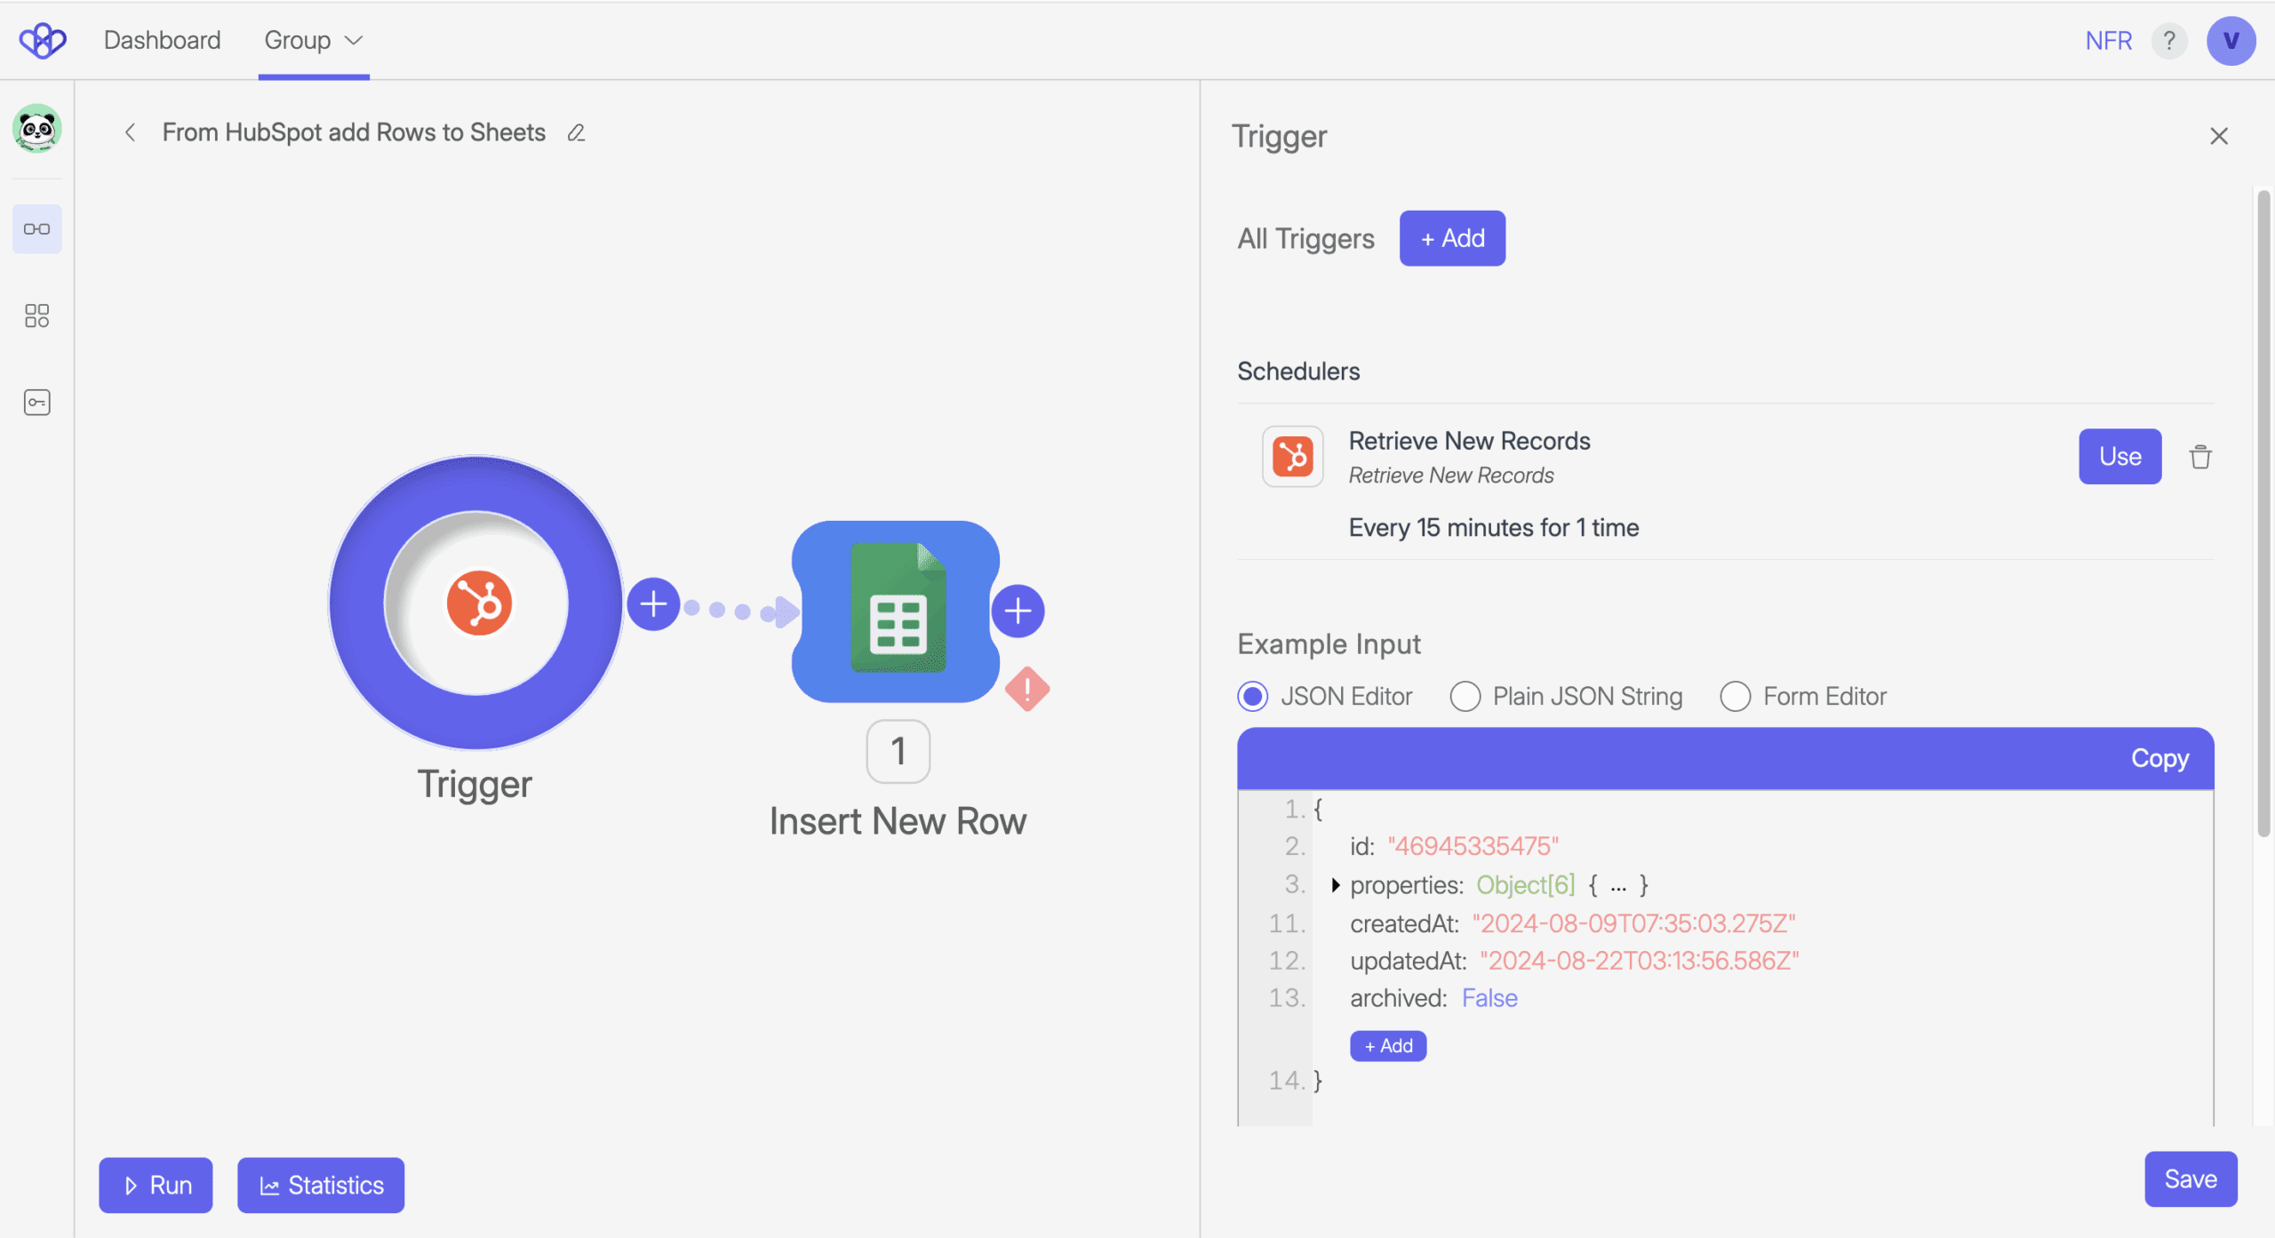
Task: Click the id value "46945335475"
Action: 1473,846
